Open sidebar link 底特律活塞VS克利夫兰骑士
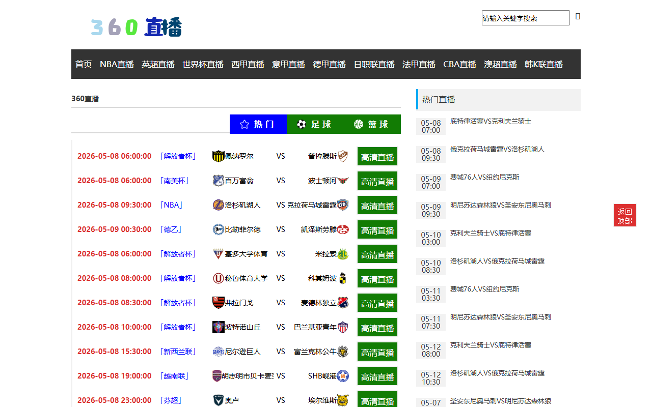Screen dimensions: 652x407 491,121
